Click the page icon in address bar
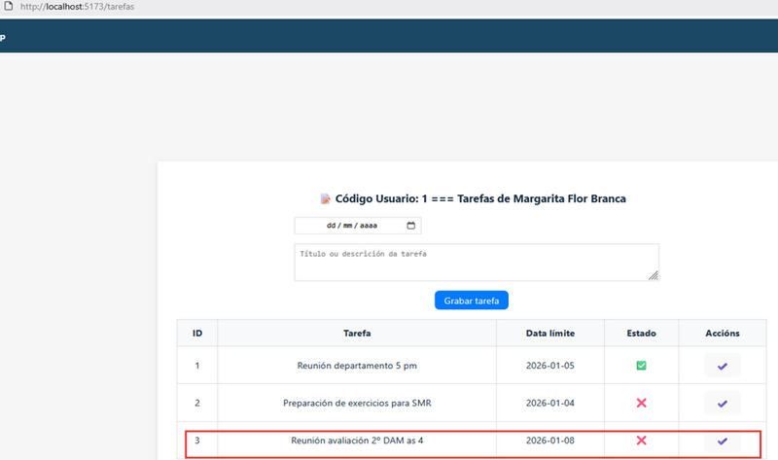This screenshot has width=778, height=460. click(9, 6)
